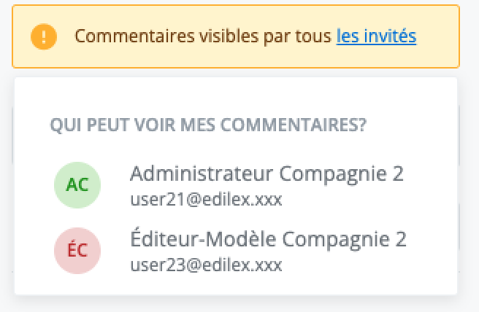Click the "ÉC" initials inside red circle
Image resolution: width=479 pixels, height=312 pixels.
click(x=77, y=250)
